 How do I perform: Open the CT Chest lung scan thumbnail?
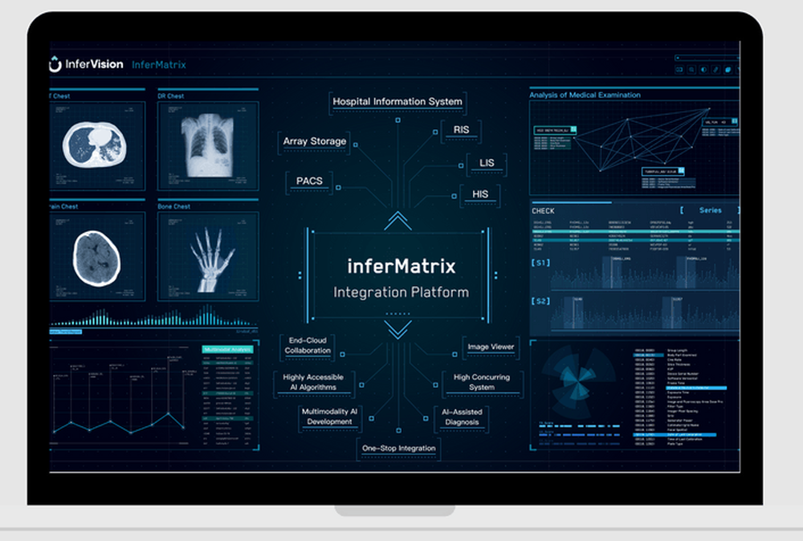click(97, 146)
